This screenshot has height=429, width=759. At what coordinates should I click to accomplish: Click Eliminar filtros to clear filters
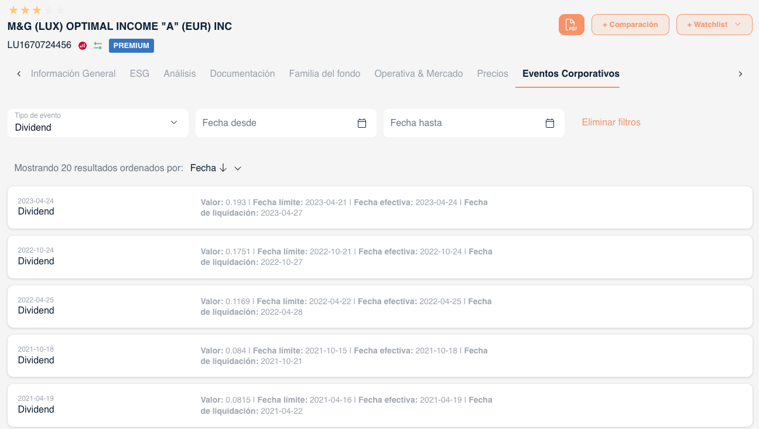[611, 122]
